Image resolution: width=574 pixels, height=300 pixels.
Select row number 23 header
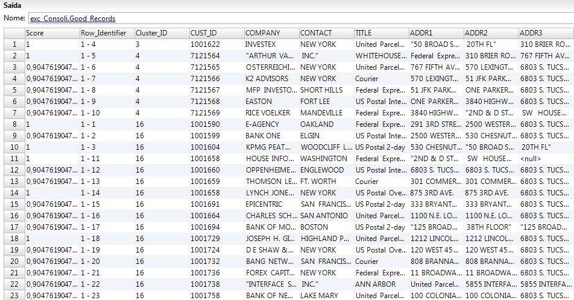pyautogui.click(x=14, y=296)
